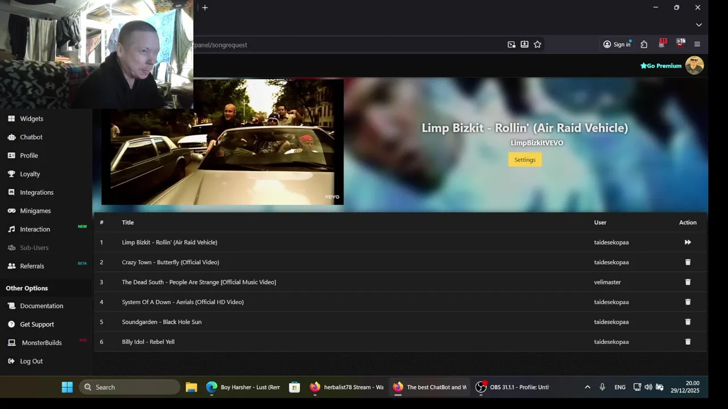This screenshot has width=728, height=409.
Task: Expand the list all tabs chevron
Action: coord(699,25)
